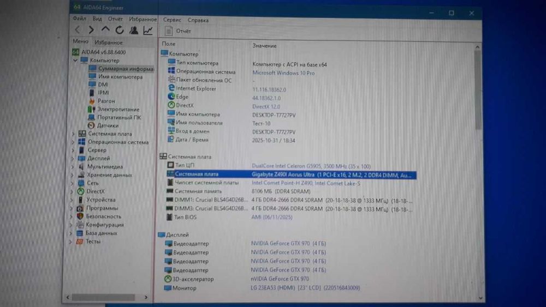Click the Хранение данных storage icon
This screenshot has width=546, height=307.
click(81, 175)
